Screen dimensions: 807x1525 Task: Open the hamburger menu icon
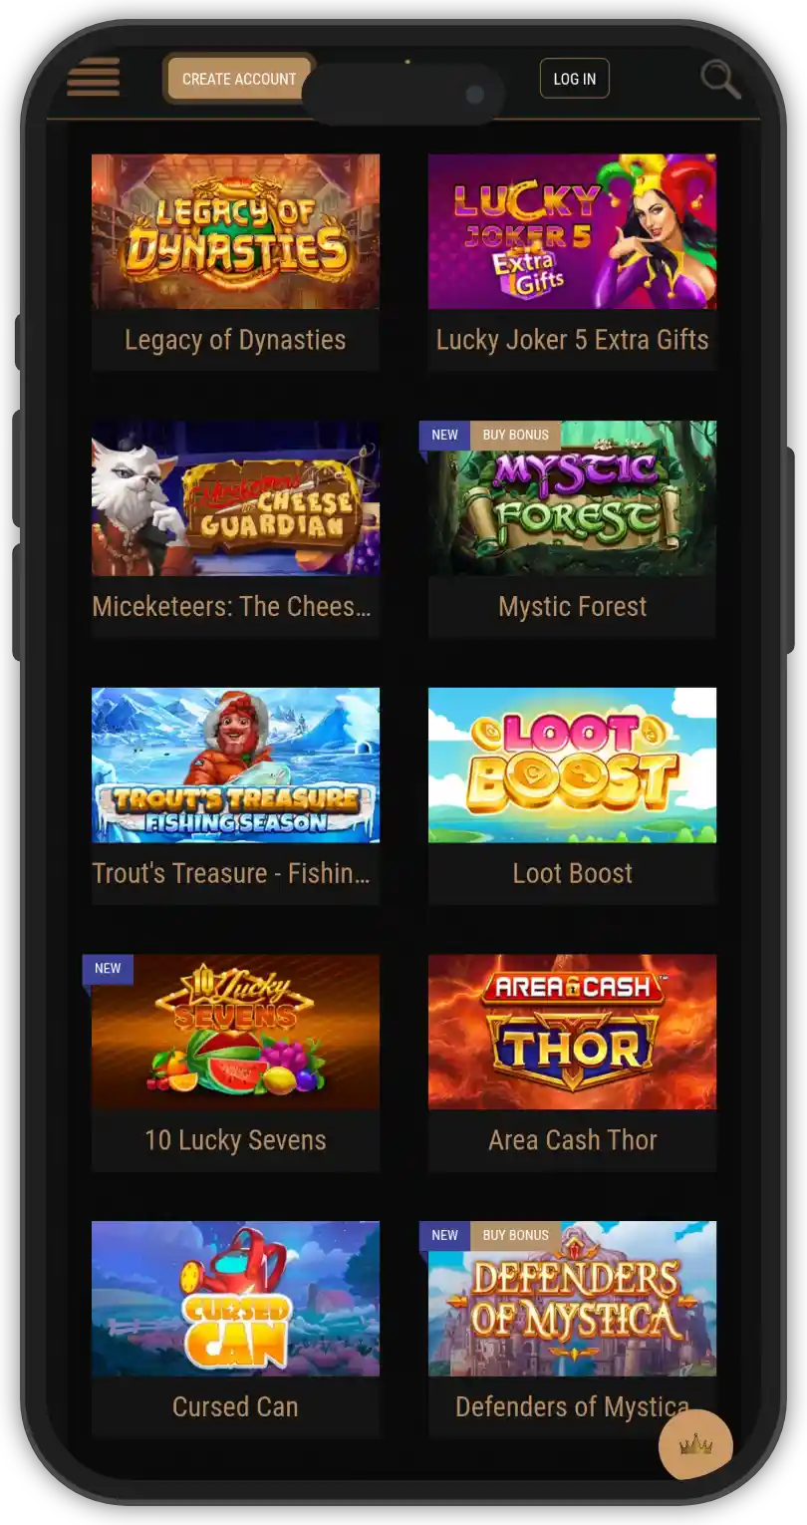tap(93, 78)
